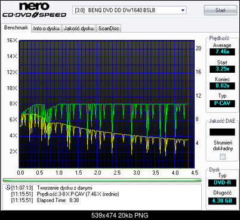The height and width of the screenshot is (220, 240).
Task: Click the disc icon in the log
Action: [x=8, y=187]
